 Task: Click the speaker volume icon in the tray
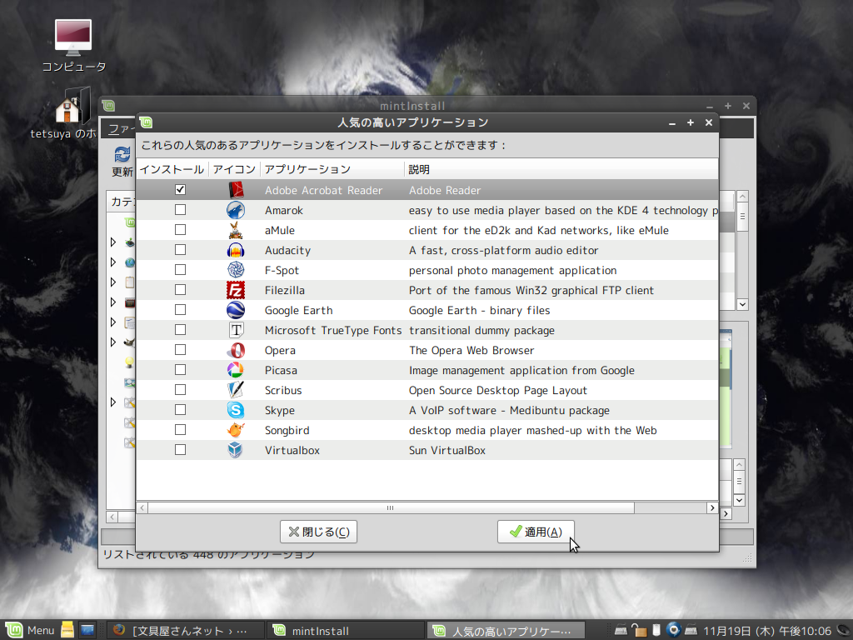point(845,630)
